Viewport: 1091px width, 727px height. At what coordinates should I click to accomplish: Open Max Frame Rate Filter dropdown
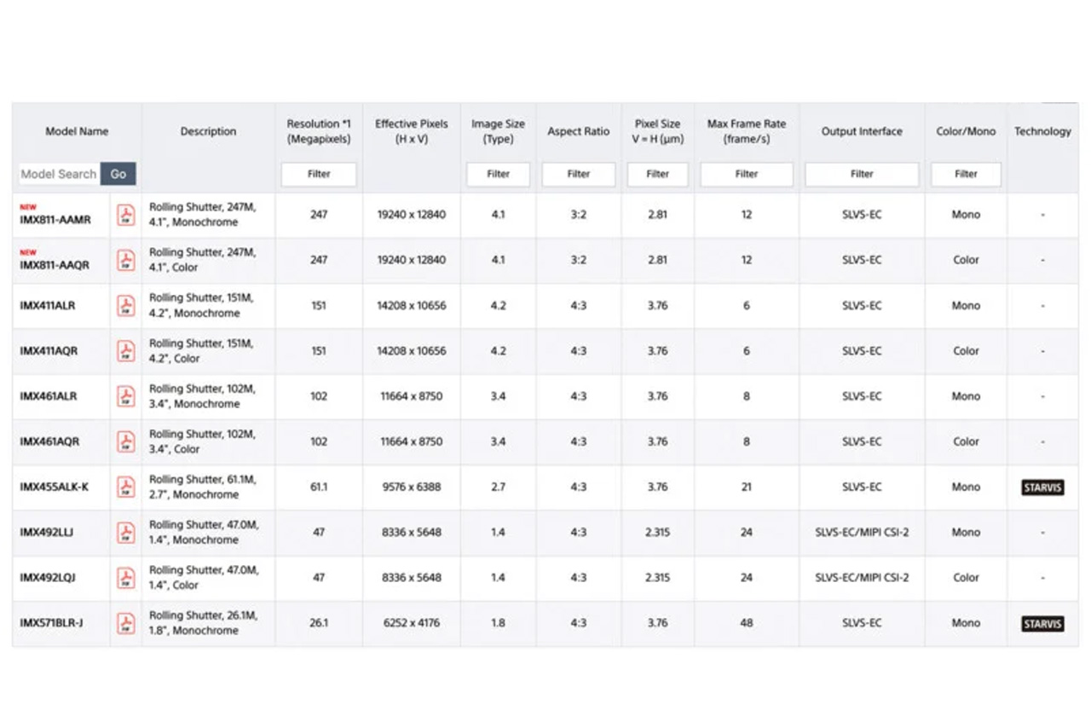click(x=746, y=174)
